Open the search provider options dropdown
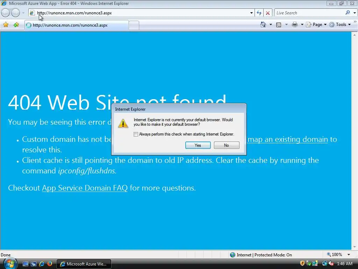 coord(355,13)
